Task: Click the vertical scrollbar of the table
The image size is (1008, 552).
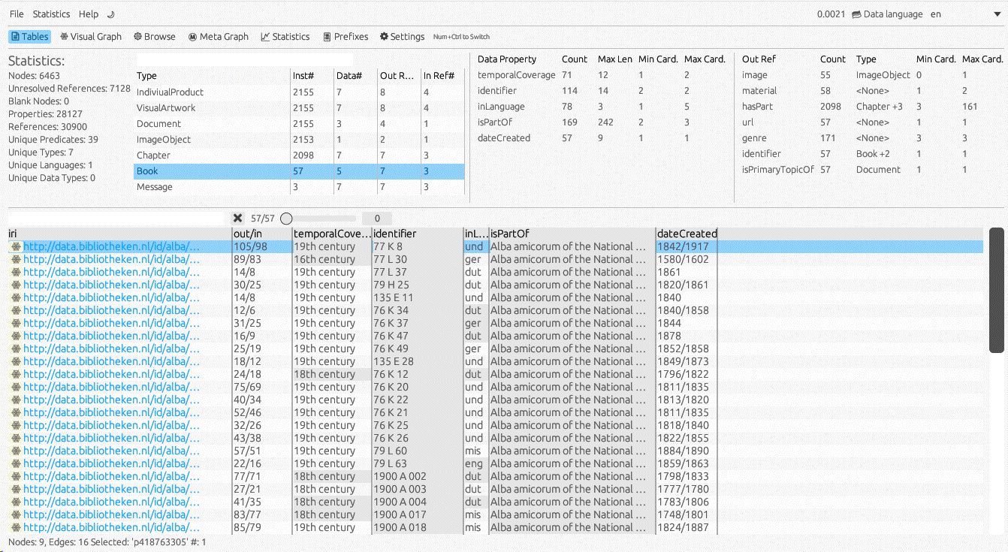Action: click(996, 291)
